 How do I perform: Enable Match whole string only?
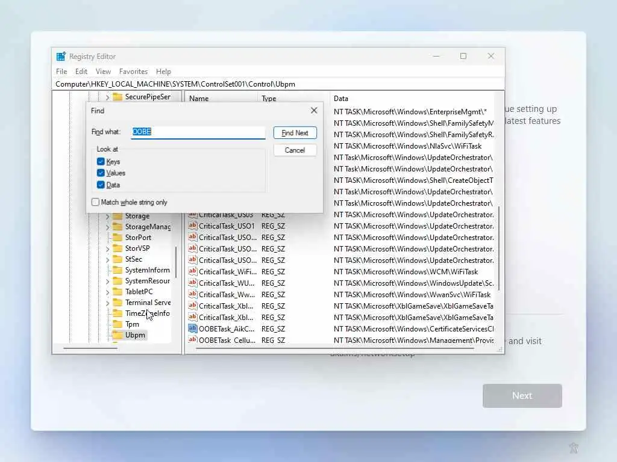(x=95, y=202)
